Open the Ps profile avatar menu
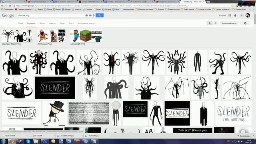The image size is (256, 144). (x=248, y=15)
